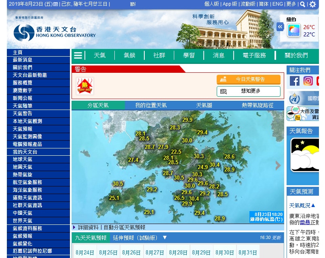This screenshot has height=258, width=325.
Task: Collapse the world city weather panel arrow
Action: pyautogui.click(x=280, y=27)
